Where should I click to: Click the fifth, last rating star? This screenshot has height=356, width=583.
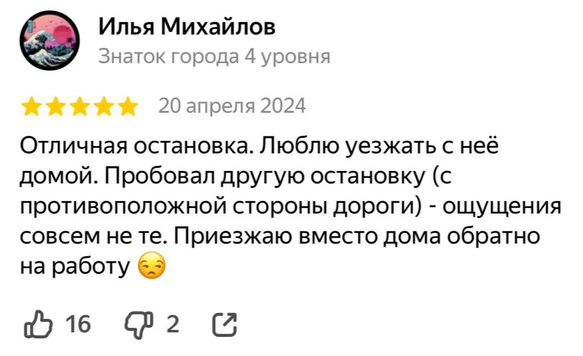pyautogui.click(x=127, y=107)
